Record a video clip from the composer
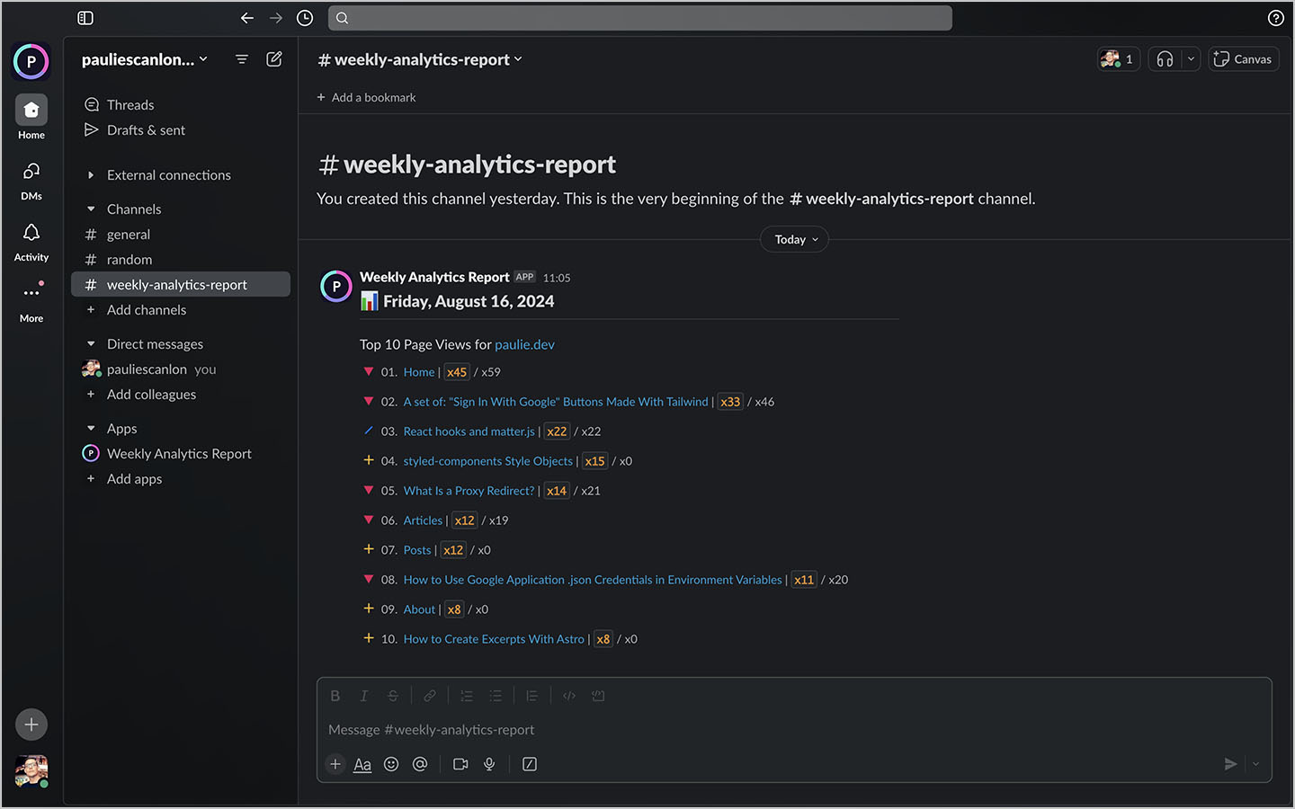The image size is (1295, 809). click(x=460, y=763)
